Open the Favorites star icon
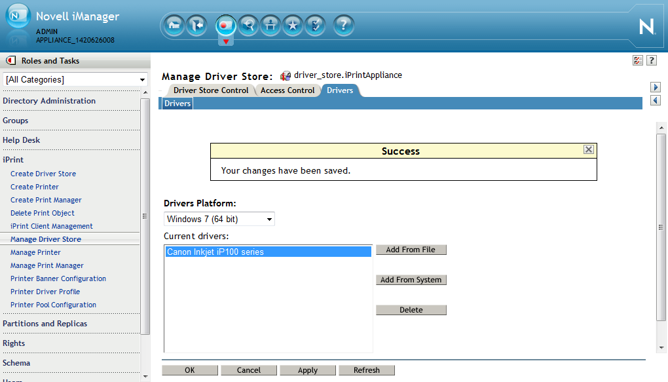 pos(293,26)
